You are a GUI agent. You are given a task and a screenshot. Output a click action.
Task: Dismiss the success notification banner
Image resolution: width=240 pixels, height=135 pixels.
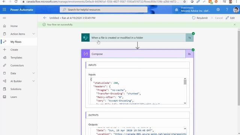[x=235, y=24]
